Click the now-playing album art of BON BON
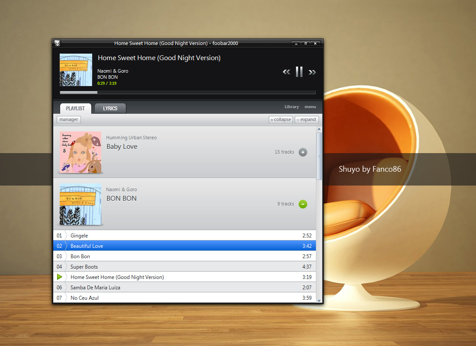The height and width of the screenshot is (346, 476). point(76,70)
